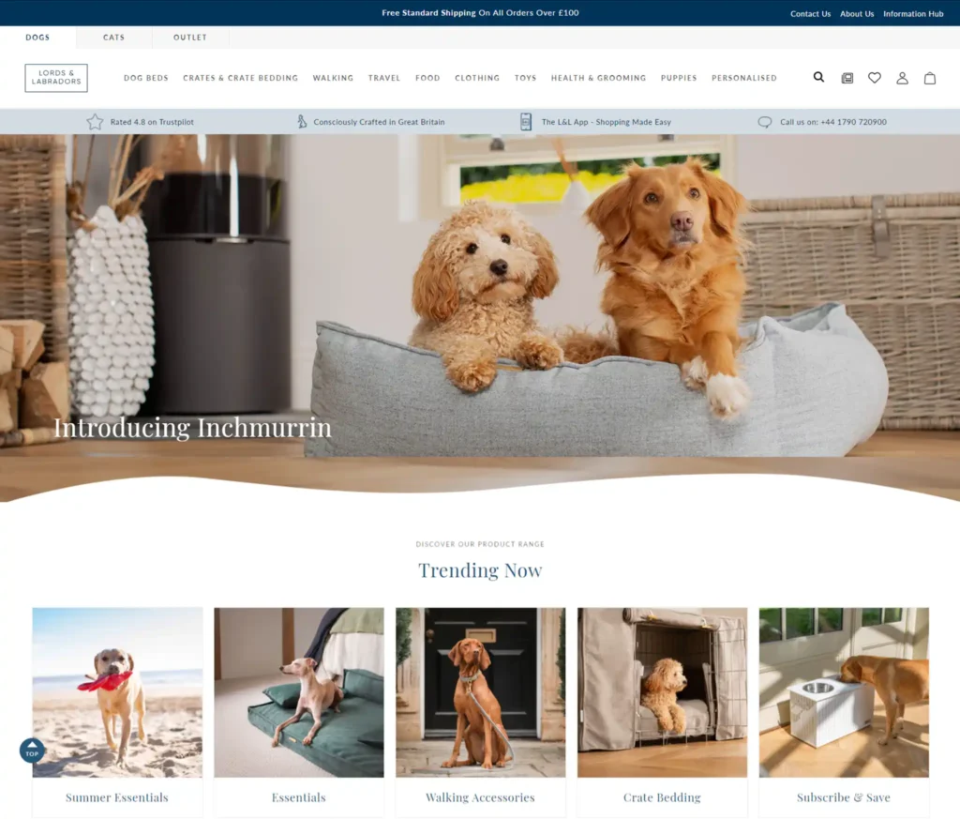Open the Personalised menu item
The width and height of the screenshot is (960, 819).
[x=743, y=78]
